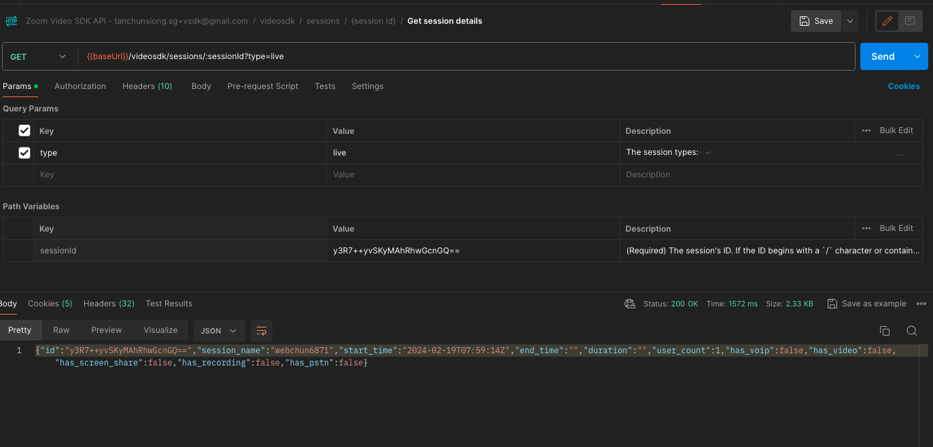This screenshot has width=933, height=447.
Task: Click the videosdk breadcrumb
Action: tap(278, 21)
